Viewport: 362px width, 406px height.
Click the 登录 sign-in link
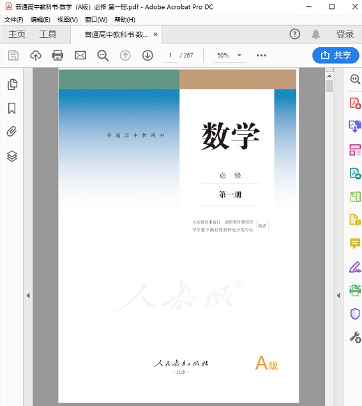[345, 34]
